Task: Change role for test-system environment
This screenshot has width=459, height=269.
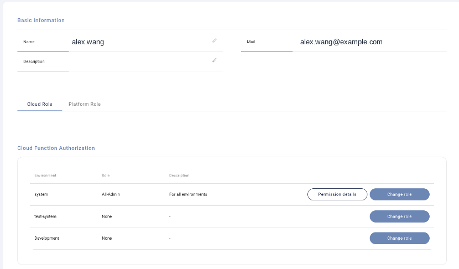Action: pos(400,216)
